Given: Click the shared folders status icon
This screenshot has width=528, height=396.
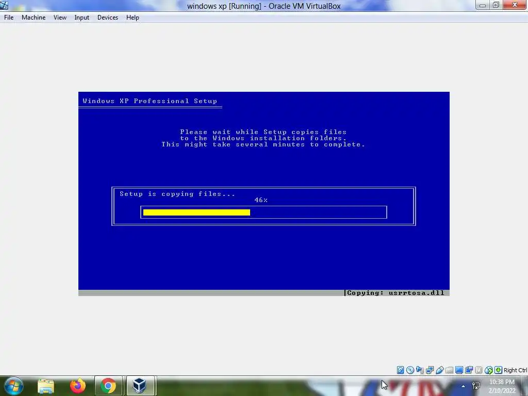Looking at the screenshot, I should click(449, 370).
